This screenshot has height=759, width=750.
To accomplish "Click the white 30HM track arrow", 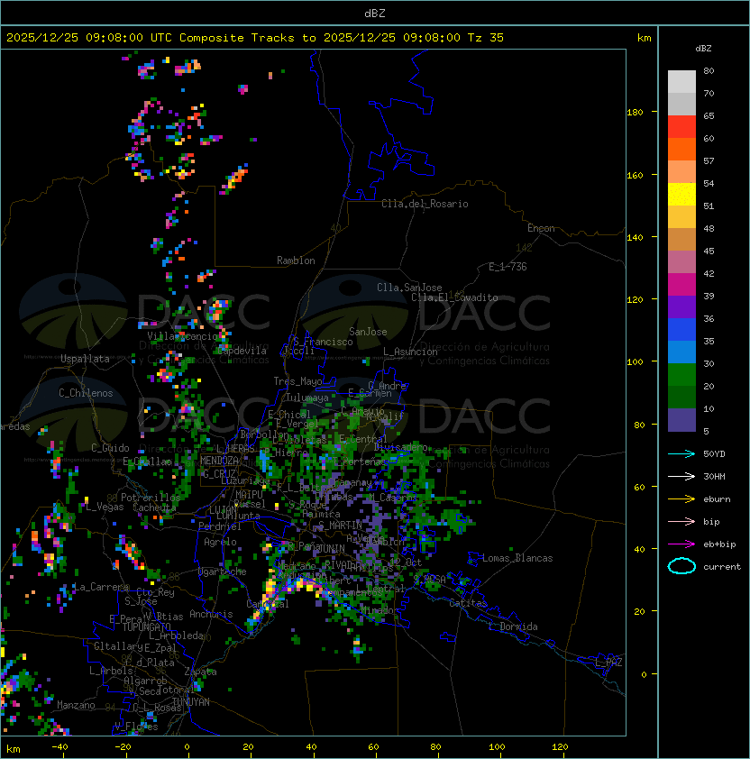I will 681,477.
